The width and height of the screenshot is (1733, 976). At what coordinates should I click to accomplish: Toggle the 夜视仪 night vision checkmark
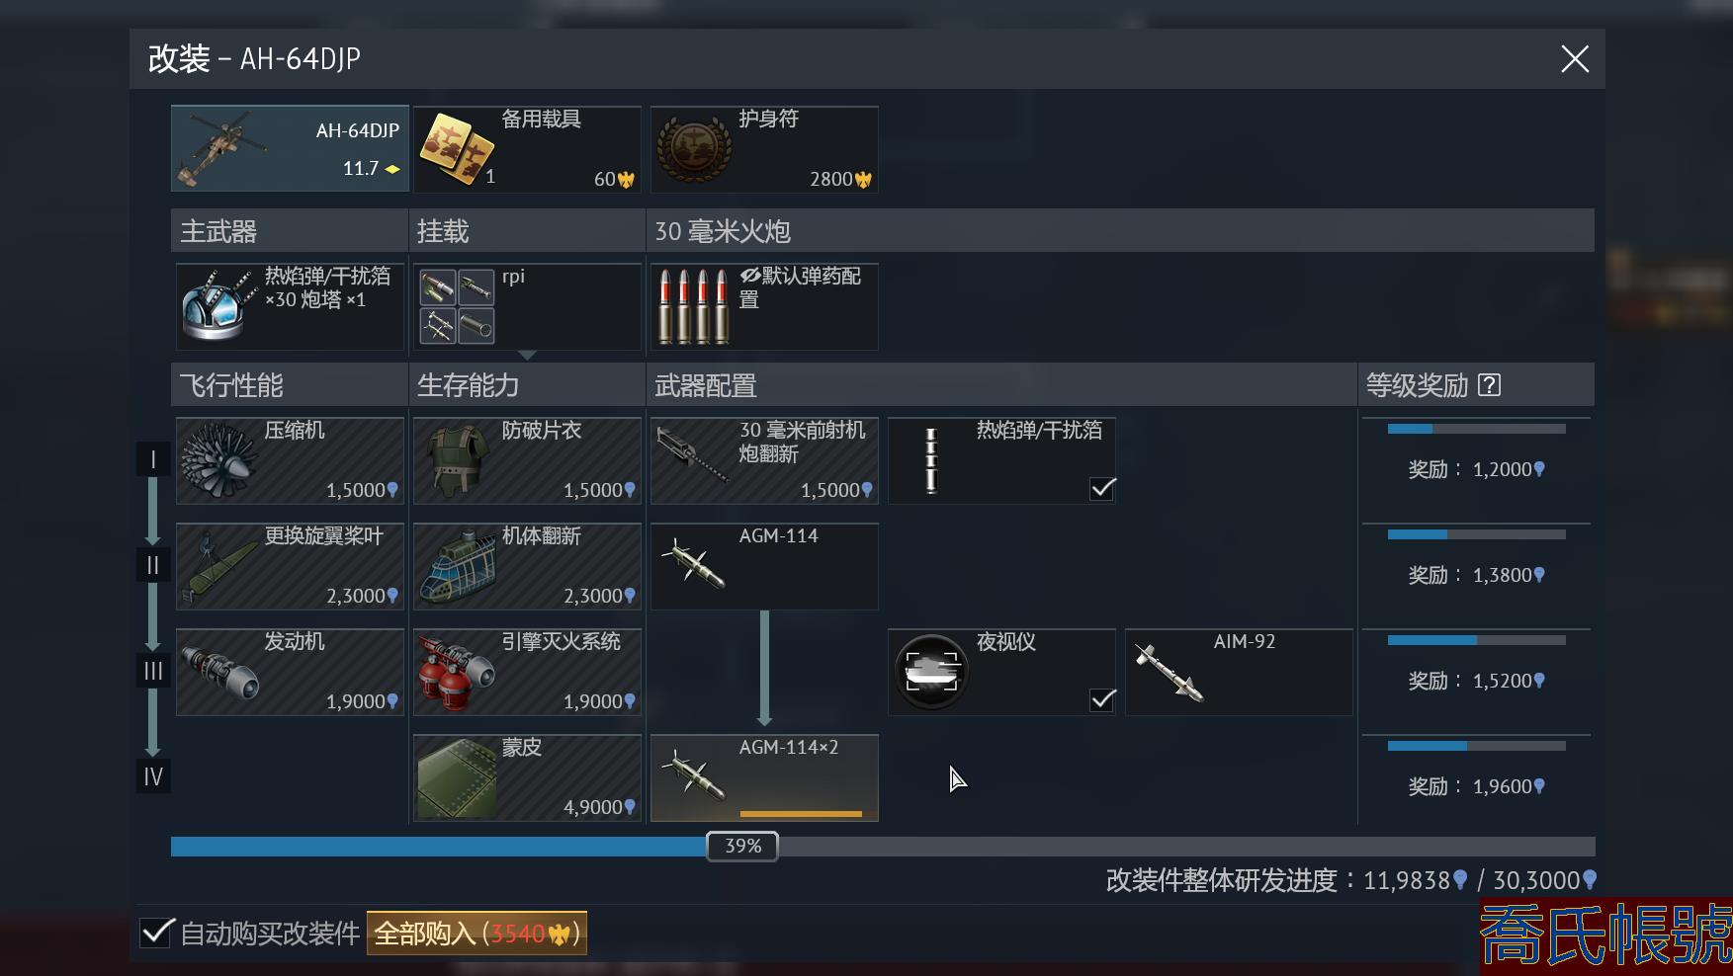pyautogui.click(x=1102, y=699)
